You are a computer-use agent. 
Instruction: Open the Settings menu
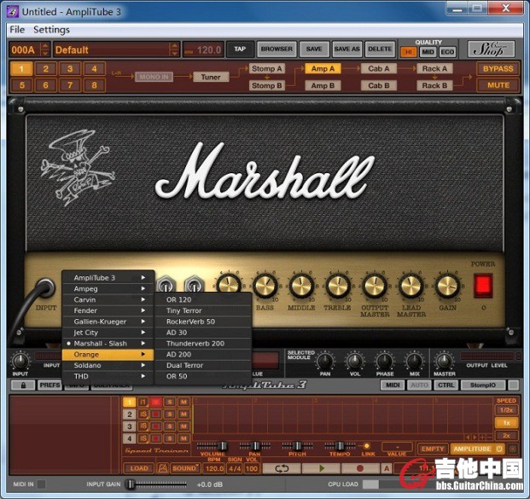[51, 30]
